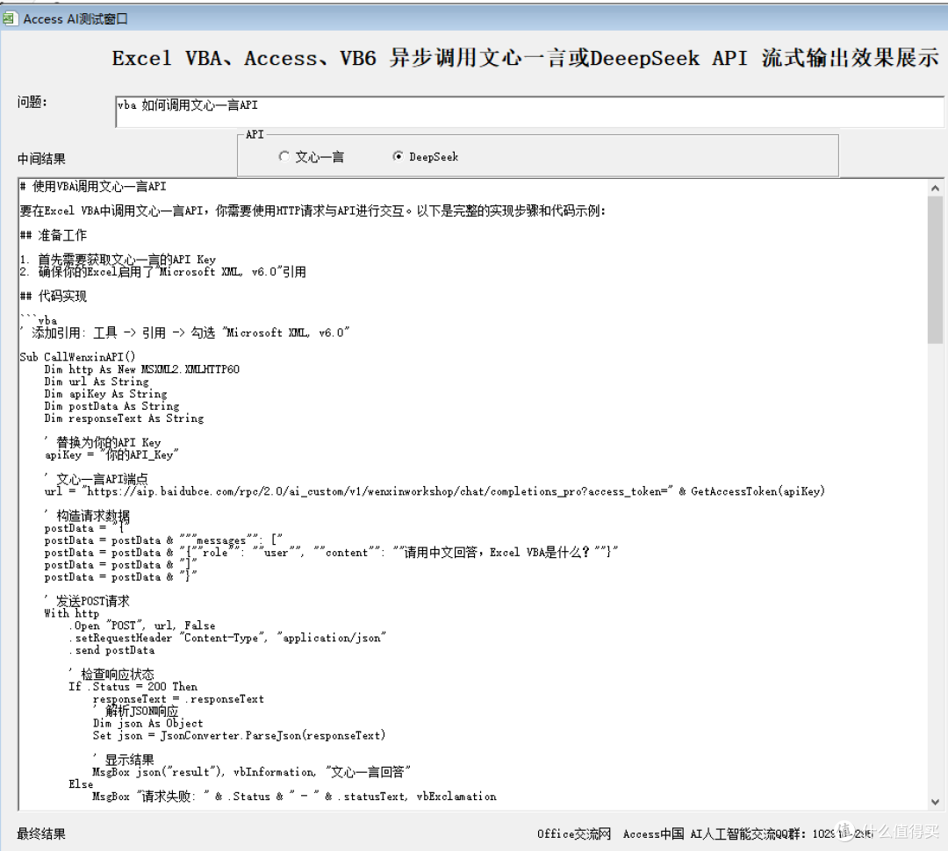
Task: Click the line 'Dim apiKey As String'
Action: pos(106,394)
